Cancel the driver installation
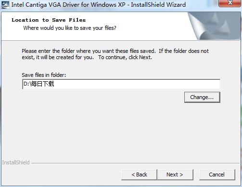The width and height of the screenshot is (242, 187). click(x=217, y=175)
